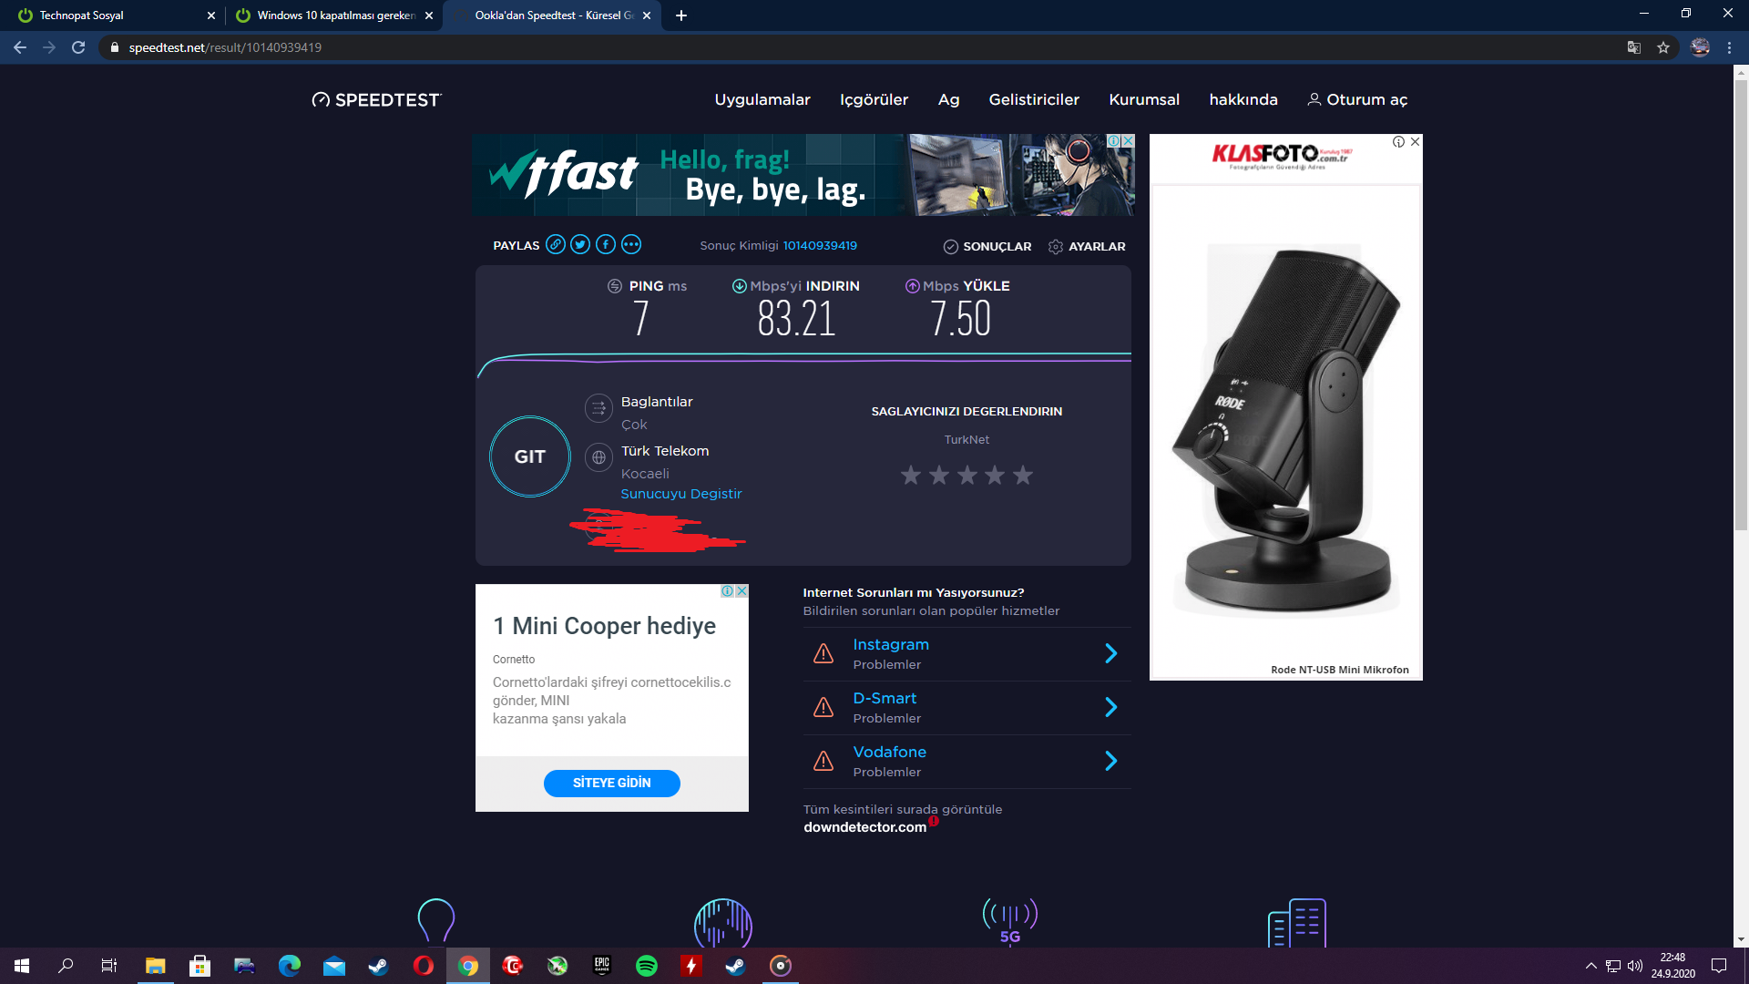
Task: Click the Speedtest logo
Action: [x=376, y=100]
